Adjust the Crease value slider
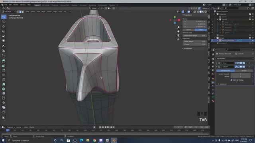 pyautogui.click(x=195, y=44)
